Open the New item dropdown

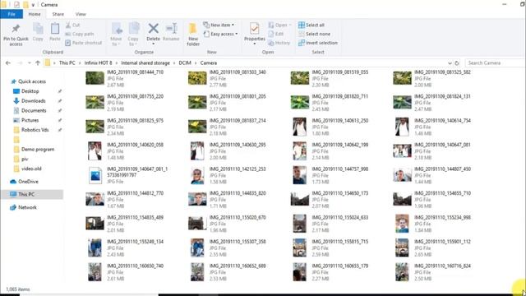pyautogui.click(x=219, y=25)
